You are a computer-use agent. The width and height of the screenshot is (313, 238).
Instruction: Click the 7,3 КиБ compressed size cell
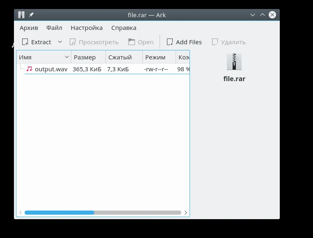[118, 69]
